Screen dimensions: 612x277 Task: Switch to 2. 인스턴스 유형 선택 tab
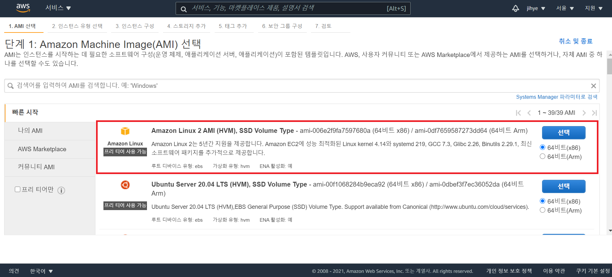tap(77, 26)
